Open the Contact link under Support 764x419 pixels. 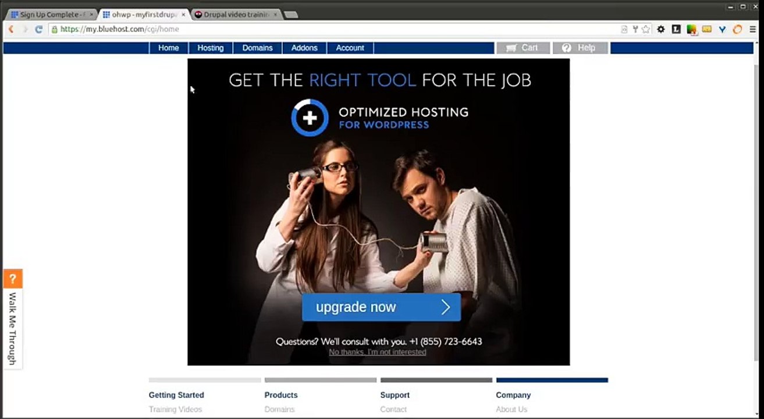coord(393,409)
